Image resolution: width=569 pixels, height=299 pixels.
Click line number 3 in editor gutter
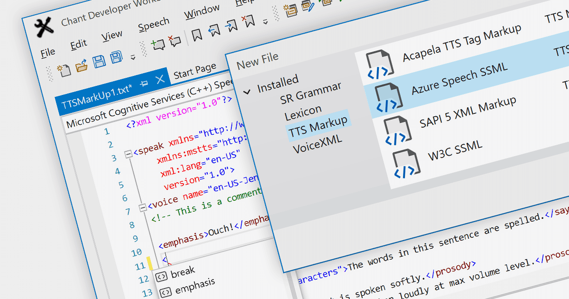[114, 158]
